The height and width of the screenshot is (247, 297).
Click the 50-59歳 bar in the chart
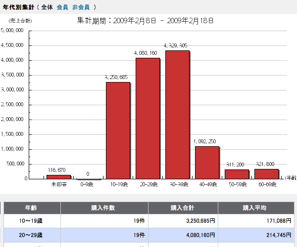tap(237, 174)
